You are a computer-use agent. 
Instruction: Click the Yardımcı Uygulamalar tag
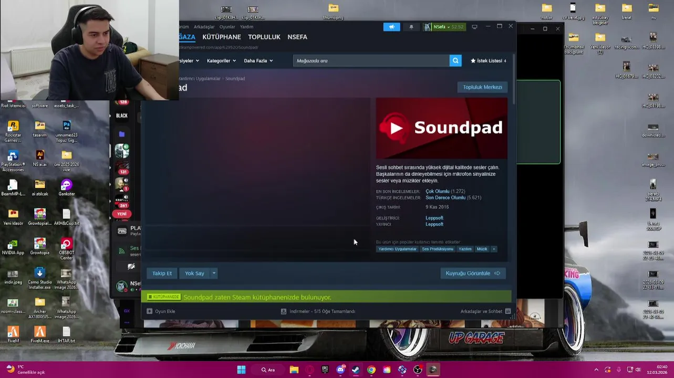397,249
